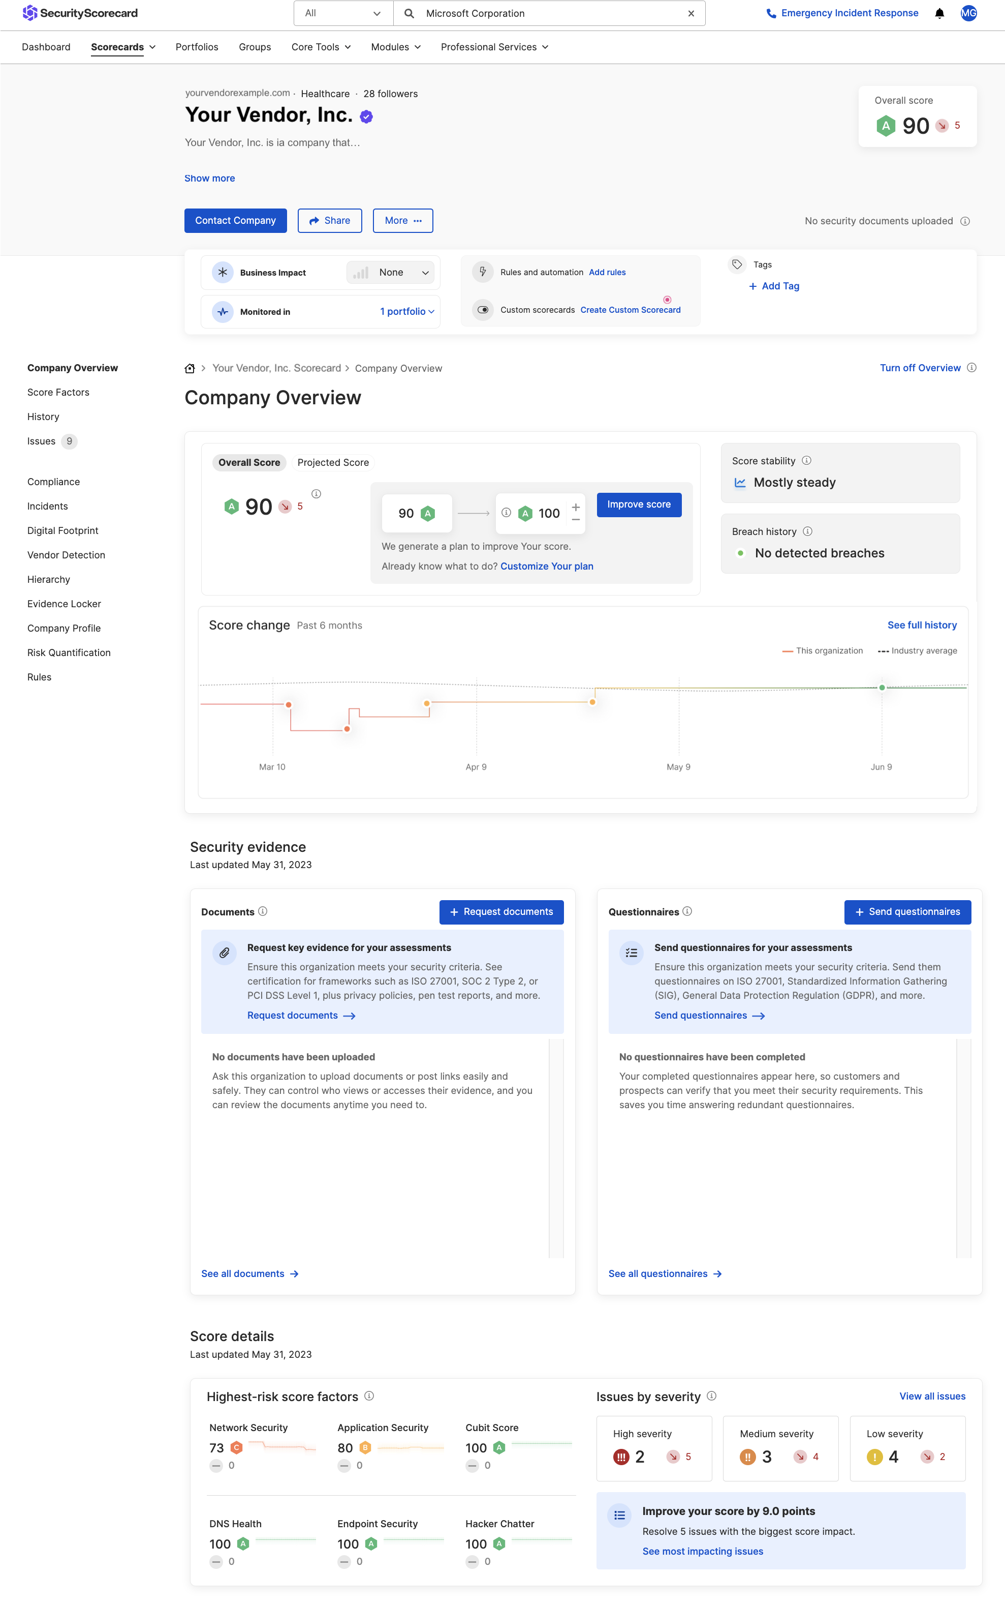Click the Documents panel scrollbar
Viewport: 1005px width, 1604px height.
(556, 1148)
